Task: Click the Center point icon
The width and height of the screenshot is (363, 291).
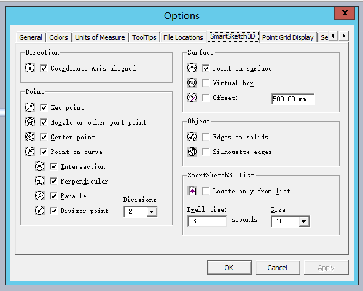Action: pos(30,137)
